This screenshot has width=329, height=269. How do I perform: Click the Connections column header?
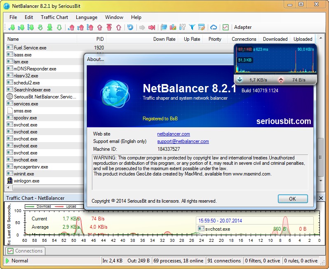click(243, 39)
